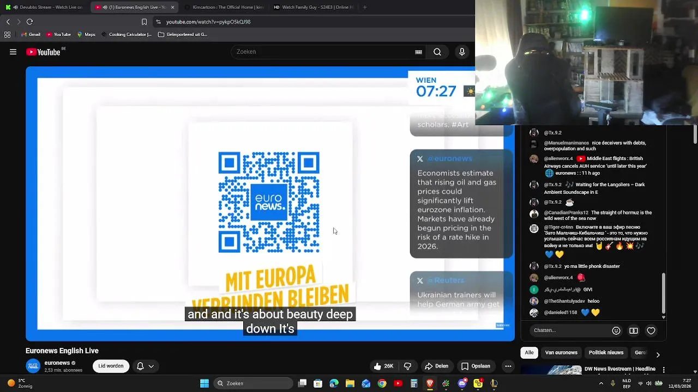This screenshot has width=698, height=392.
Task: Click @TheShantulyadav username in chat
Action: (x=564, y=301)
